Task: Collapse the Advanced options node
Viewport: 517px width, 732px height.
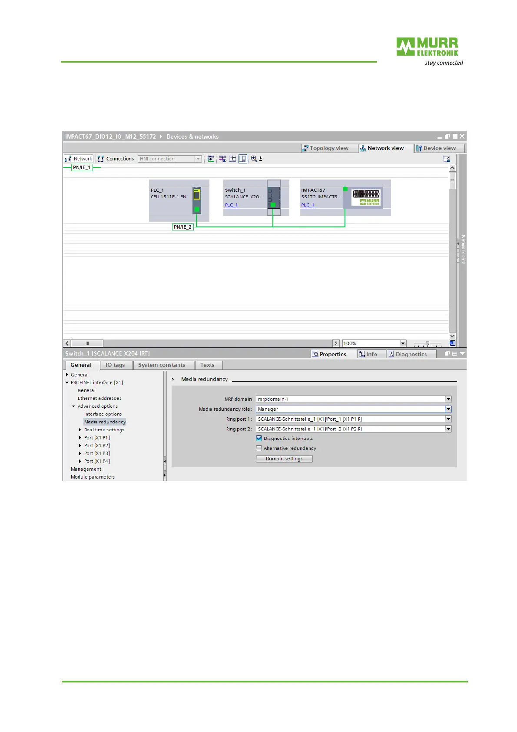Action: [x=73, y=406]
